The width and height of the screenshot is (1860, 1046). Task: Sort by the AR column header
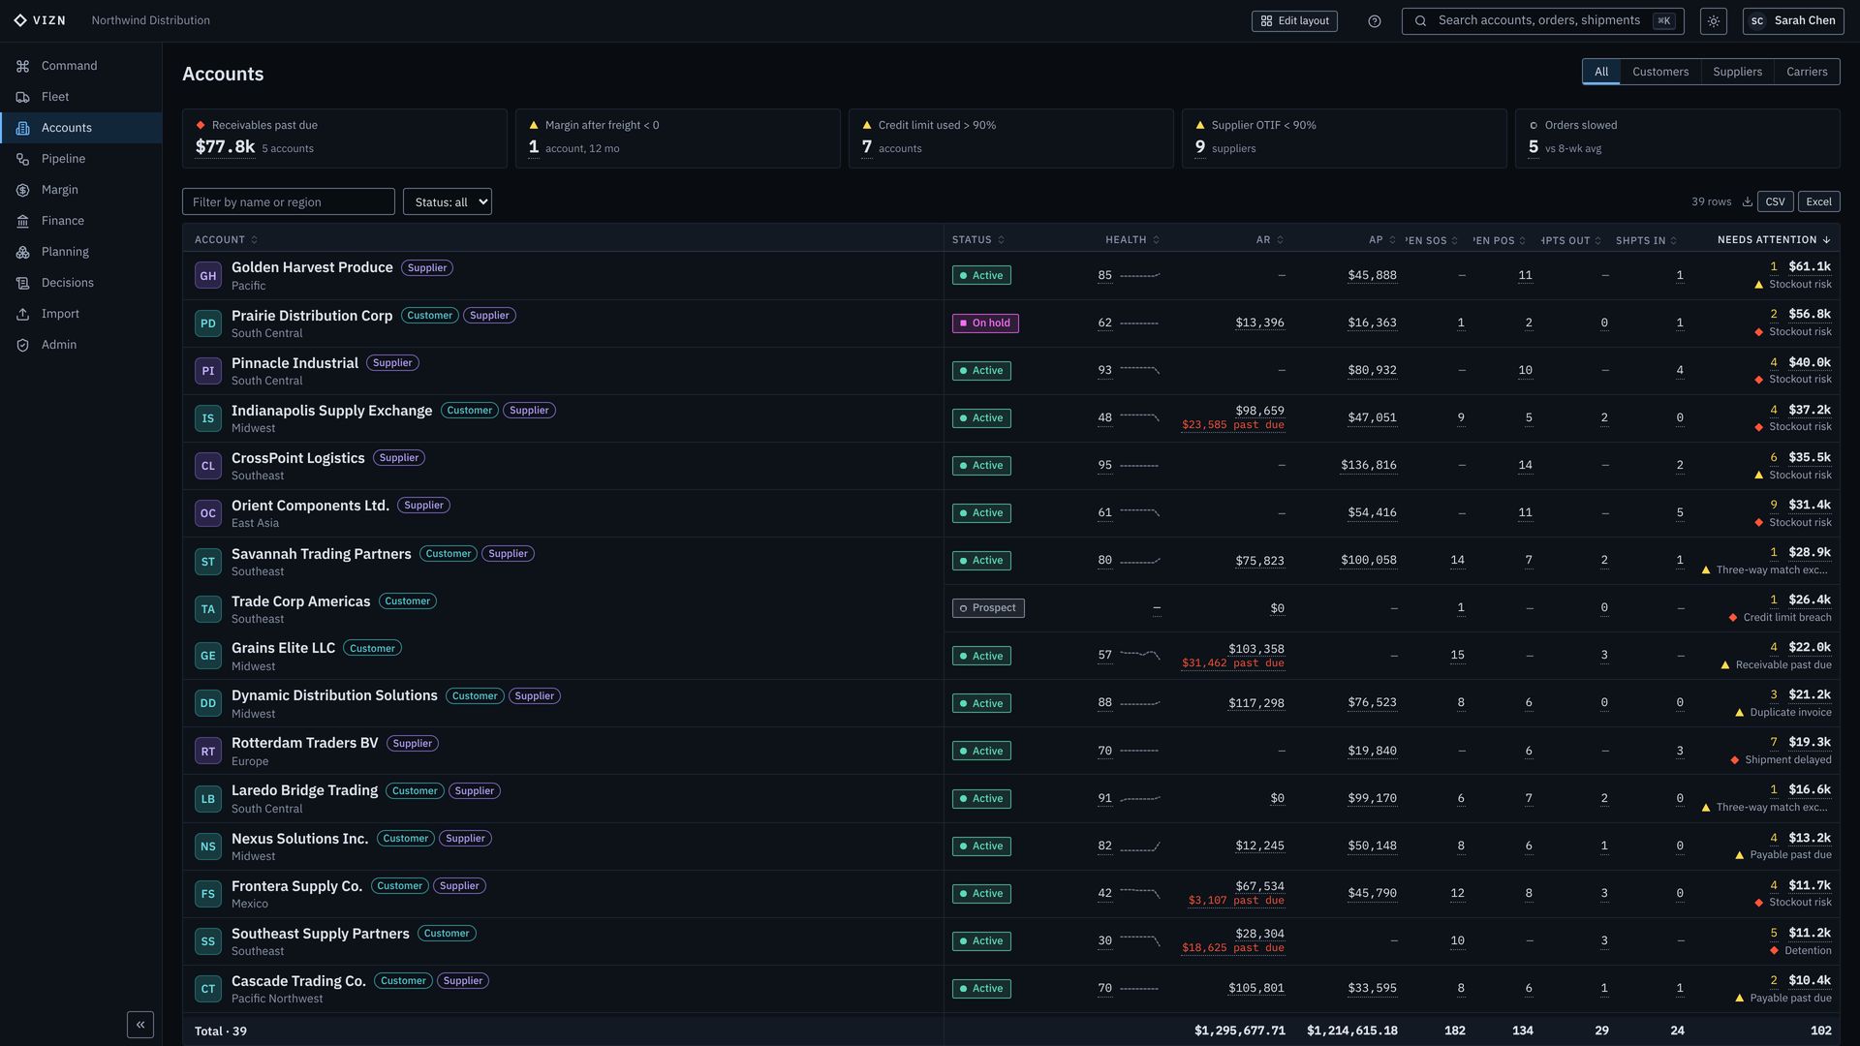coord(1269,240)
